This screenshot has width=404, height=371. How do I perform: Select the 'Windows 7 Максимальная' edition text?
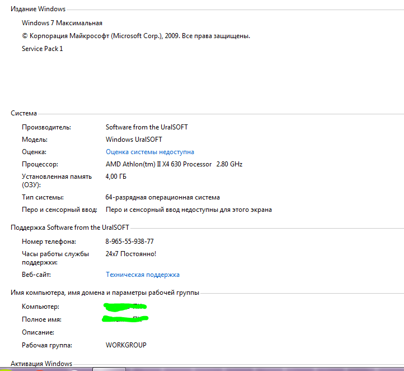(62, 23)
